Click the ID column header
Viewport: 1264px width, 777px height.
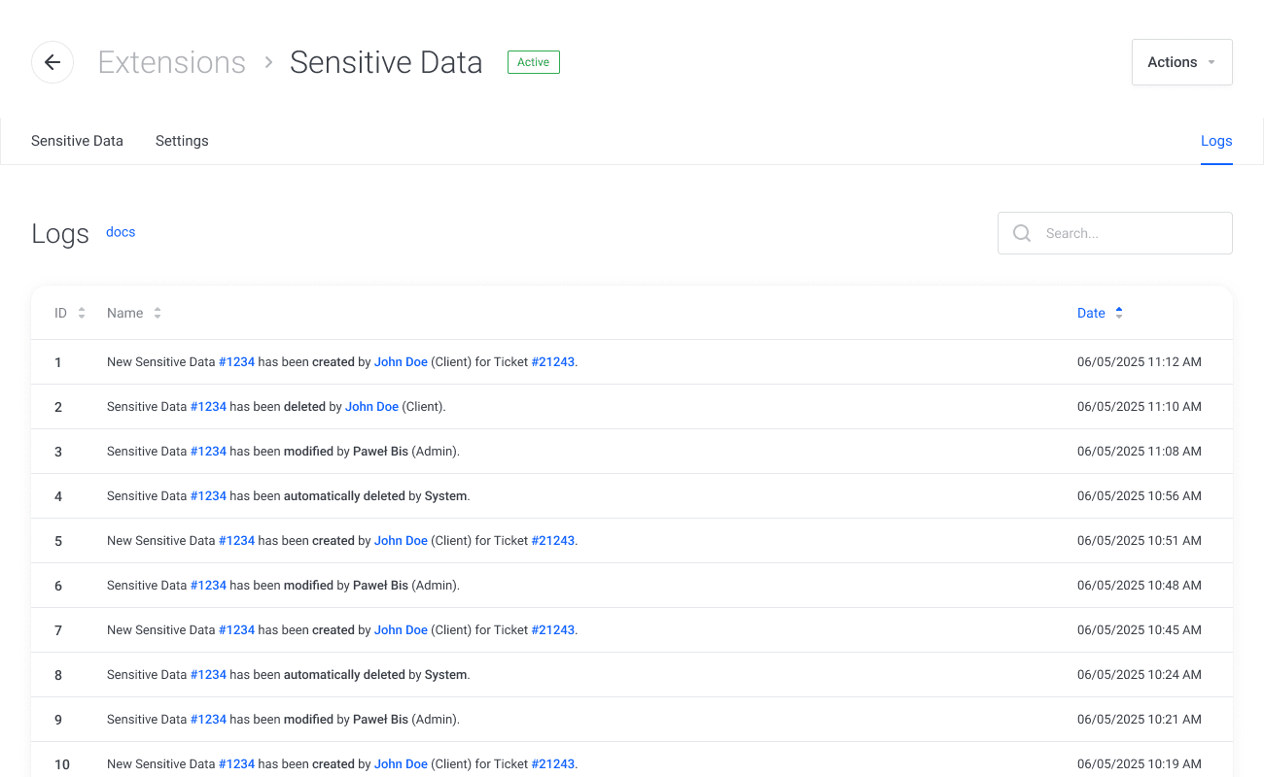(x=60, y=313)
